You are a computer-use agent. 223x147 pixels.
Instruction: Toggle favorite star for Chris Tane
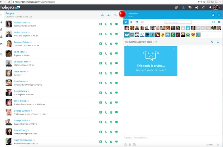pos(26,52)
